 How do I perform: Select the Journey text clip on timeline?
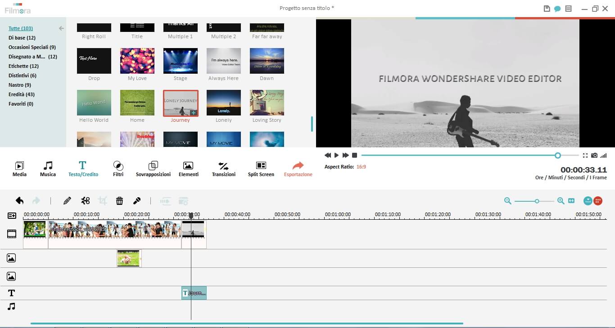coord(194,293)
